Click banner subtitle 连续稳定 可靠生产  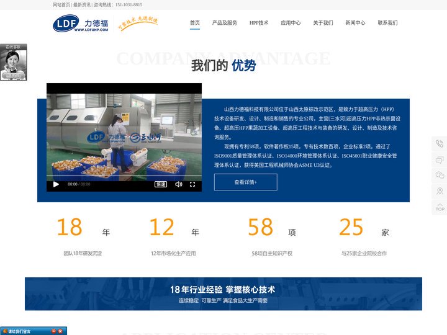coord(200,300)
